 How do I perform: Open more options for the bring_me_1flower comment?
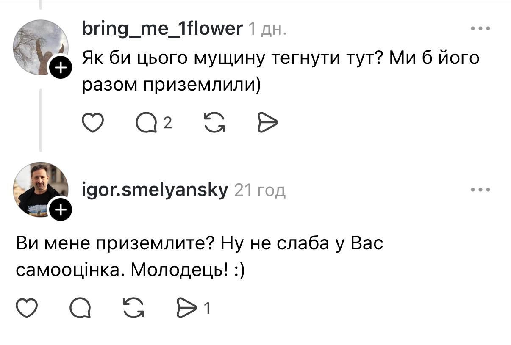[x=480, y=29]
